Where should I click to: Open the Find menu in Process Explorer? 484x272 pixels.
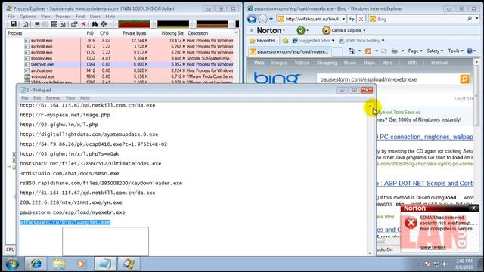pos(80,17)
